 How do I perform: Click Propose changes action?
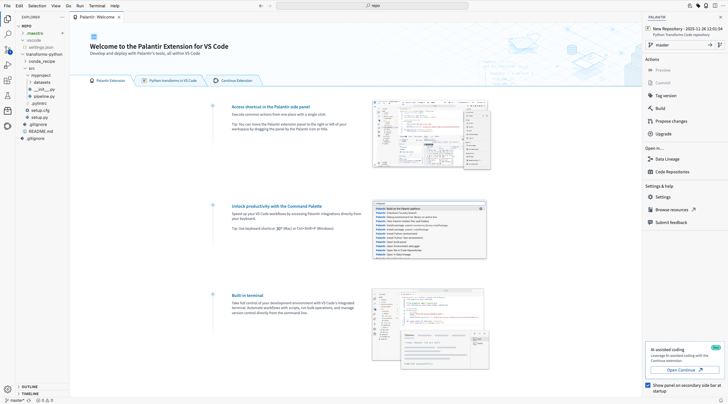(671, 121)
